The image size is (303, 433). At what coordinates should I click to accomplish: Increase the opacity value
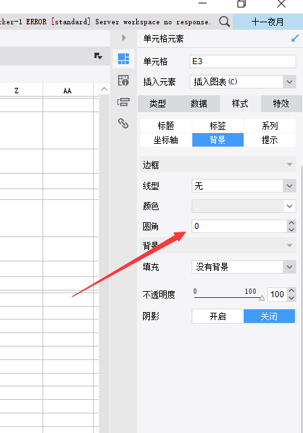pyautogui.click(x=292, y=291)
